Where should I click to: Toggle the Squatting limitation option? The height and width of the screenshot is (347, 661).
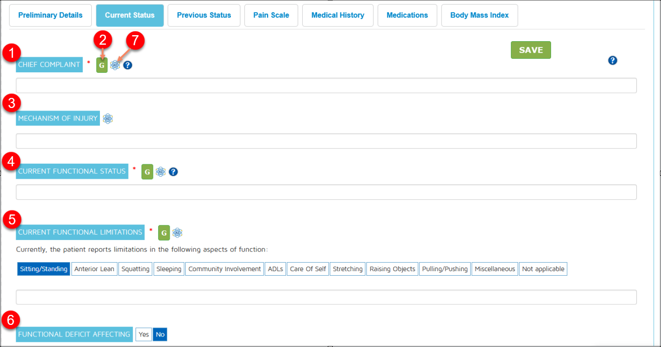(x=136, y=269)
